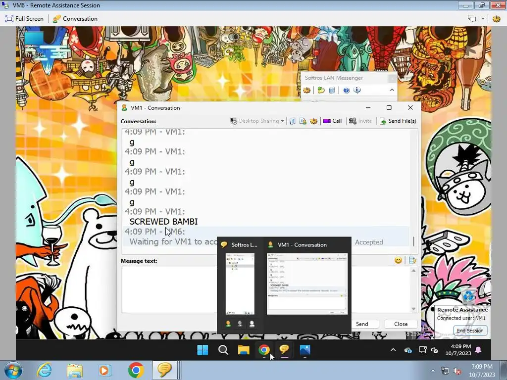
Task: Open Chrome on the host Windows 7 taskbar
Action: coord(136,370)
